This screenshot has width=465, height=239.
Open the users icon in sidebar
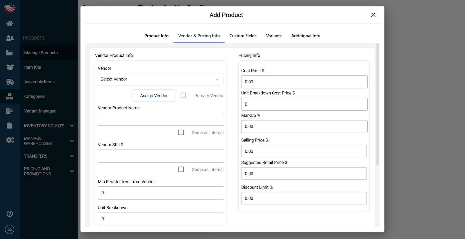point(10,38)
